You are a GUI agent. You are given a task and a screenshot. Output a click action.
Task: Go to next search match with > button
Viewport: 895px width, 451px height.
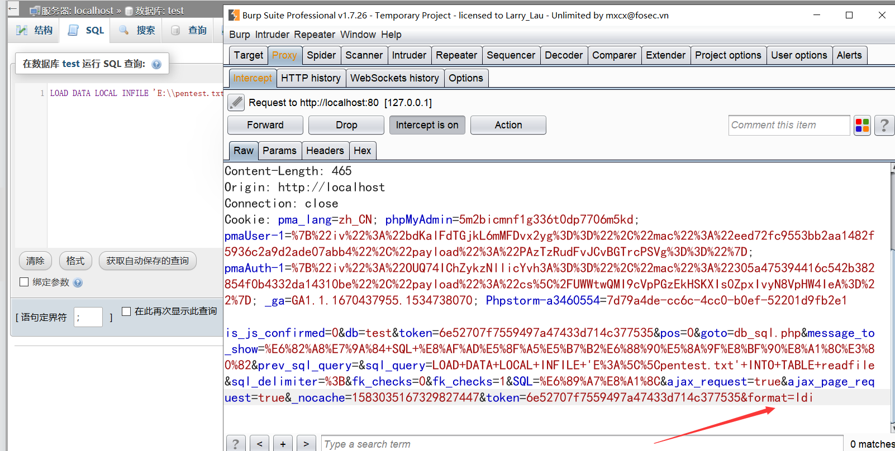pos(306,444)
